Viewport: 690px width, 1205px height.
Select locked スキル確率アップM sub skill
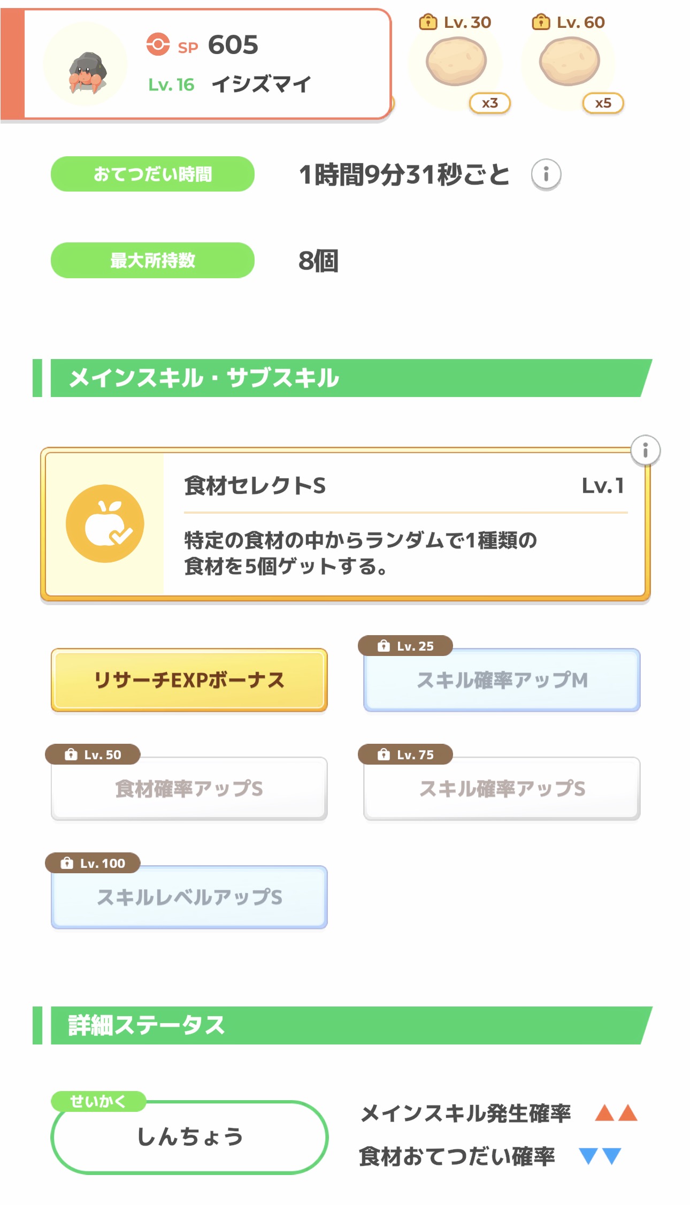(502, 680)
